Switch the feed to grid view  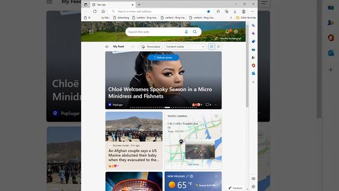pyautogui.click(x=211, y=47)
